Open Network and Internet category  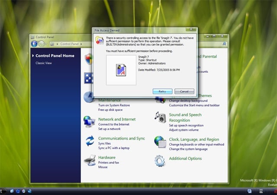[117, 119]
